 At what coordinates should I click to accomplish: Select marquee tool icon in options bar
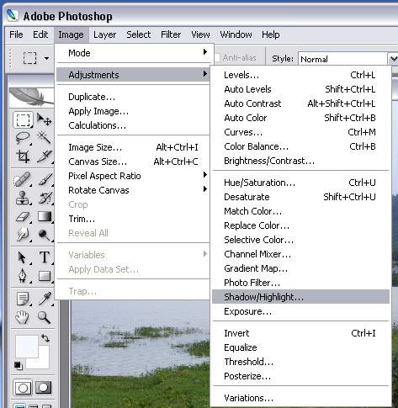click(x=29, y=58)
